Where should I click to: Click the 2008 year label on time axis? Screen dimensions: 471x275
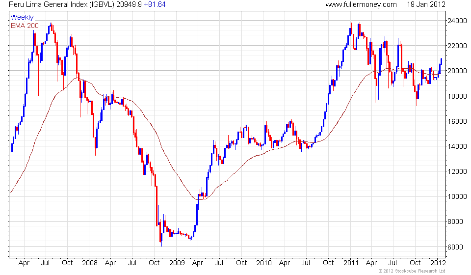pos(90,263)
